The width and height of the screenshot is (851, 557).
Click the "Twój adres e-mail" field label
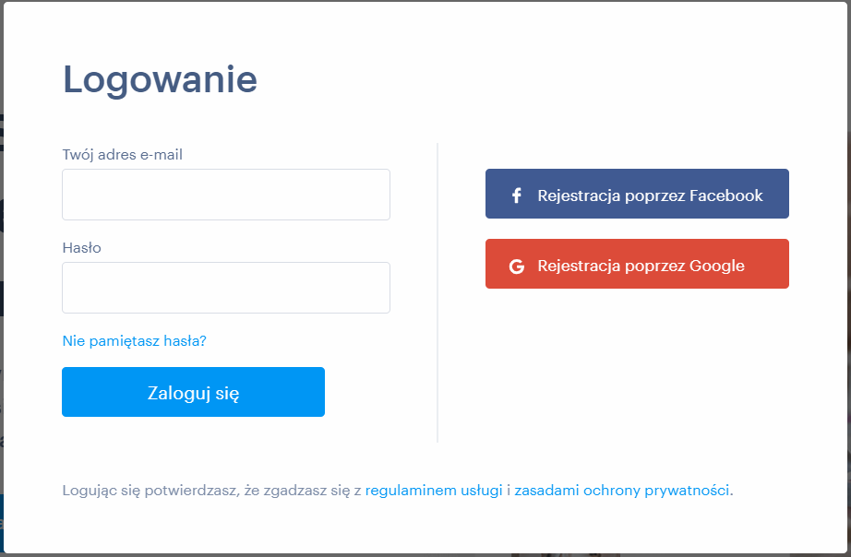pyautogui.click(x=122, y=155)
